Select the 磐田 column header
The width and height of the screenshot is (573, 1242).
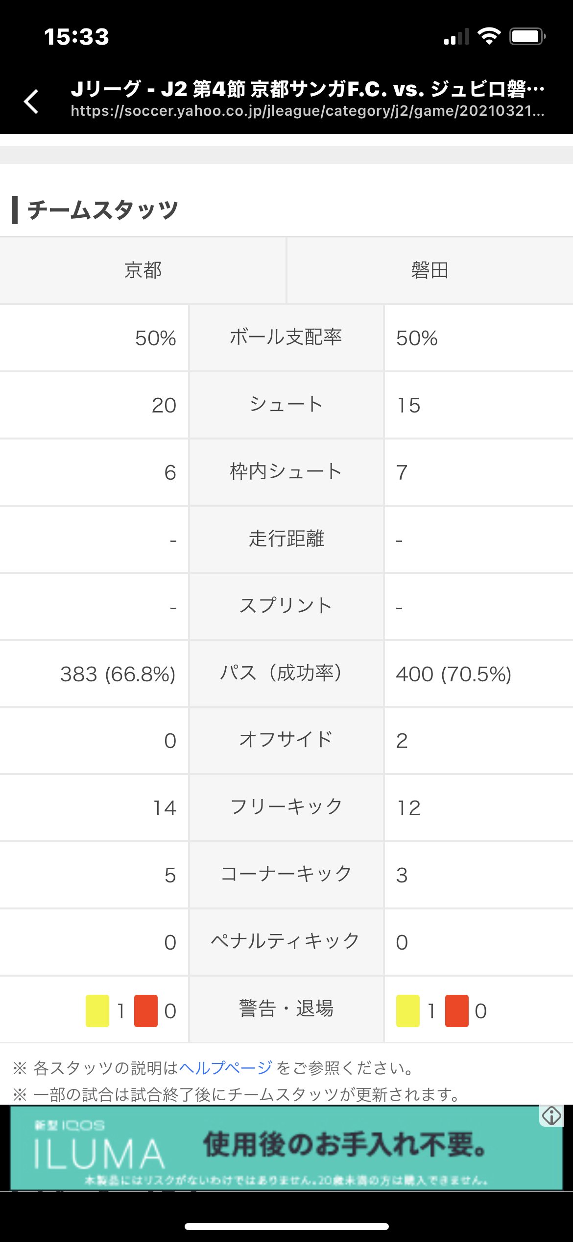[430, 270]
